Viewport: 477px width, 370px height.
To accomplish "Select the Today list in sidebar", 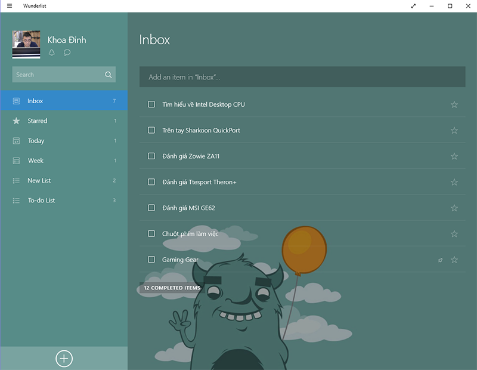I will tap(36, 141).
